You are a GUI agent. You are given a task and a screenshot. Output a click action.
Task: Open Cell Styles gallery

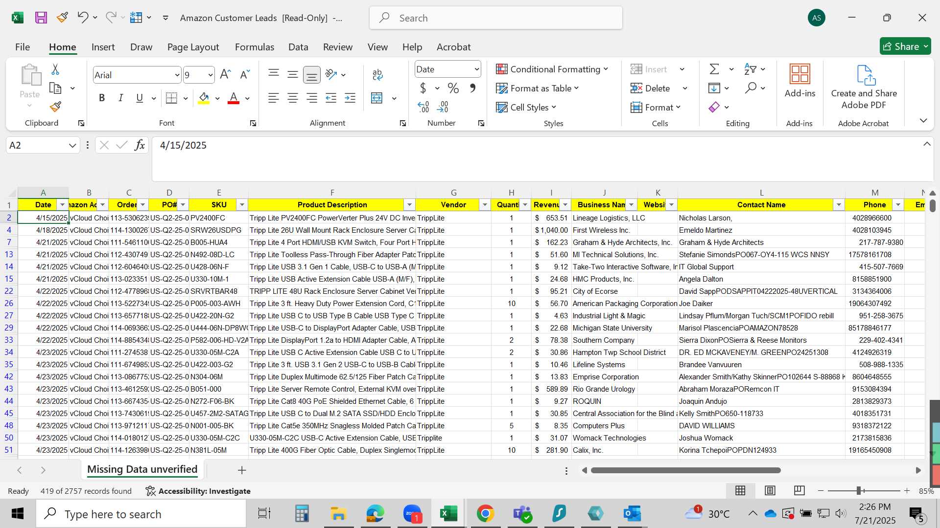[526, 107]
